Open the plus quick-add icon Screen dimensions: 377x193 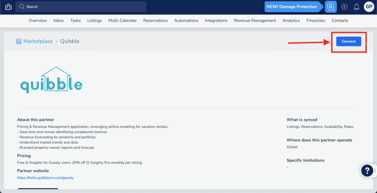pyautogui.click(x=344, y=7)
